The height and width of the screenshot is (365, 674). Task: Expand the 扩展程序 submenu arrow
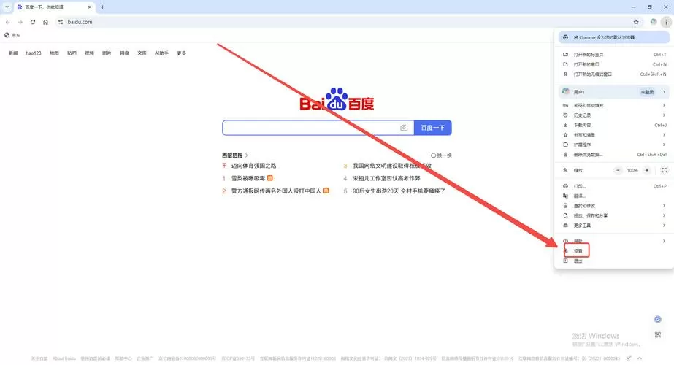[664, 145]
